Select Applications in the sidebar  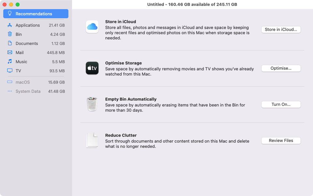point(36,25)
